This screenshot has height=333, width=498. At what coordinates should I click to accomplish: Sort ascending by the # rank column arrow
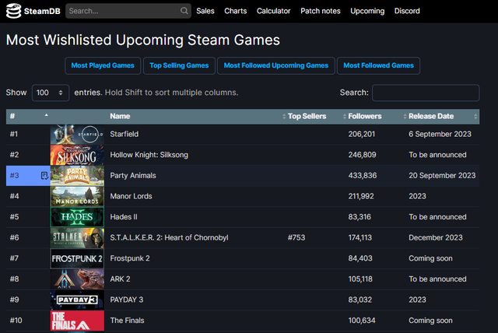46,116
